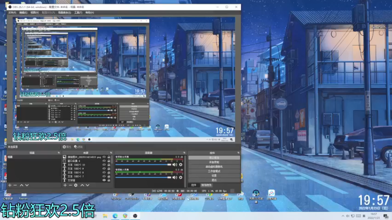Lock the 窗口采集 4 source
392x220 pixels.
[109, 161]
